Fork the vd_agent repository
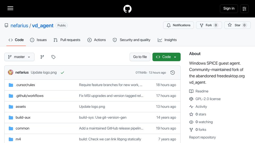 pyautogui.click(x=209, y=25)
